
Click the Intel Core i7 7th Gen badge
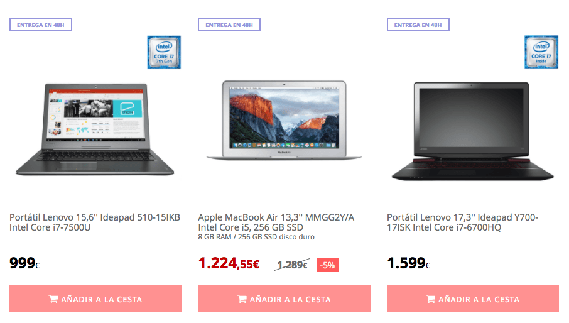pos(164,52)
